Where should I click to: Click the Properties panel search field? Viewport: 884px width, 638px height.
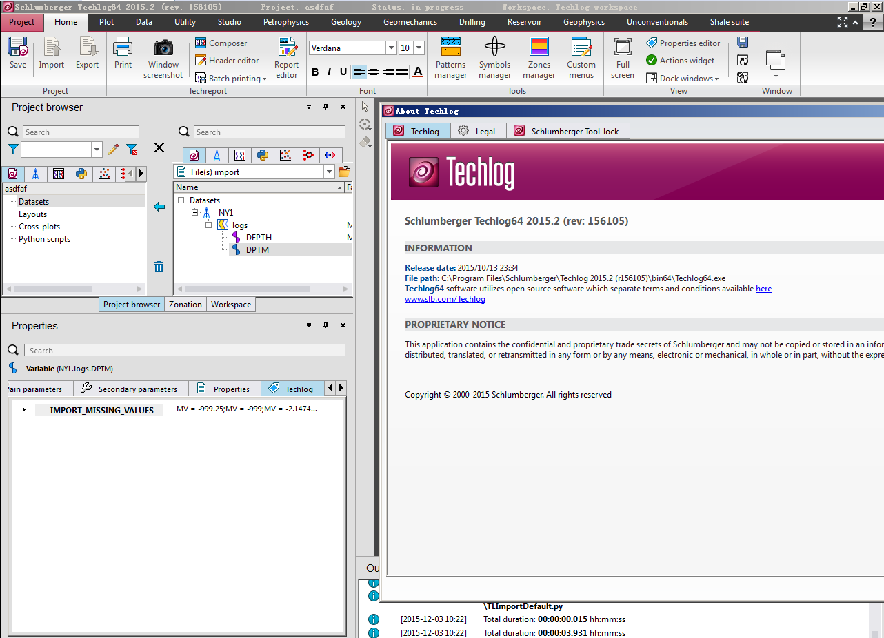click(184, 351)
